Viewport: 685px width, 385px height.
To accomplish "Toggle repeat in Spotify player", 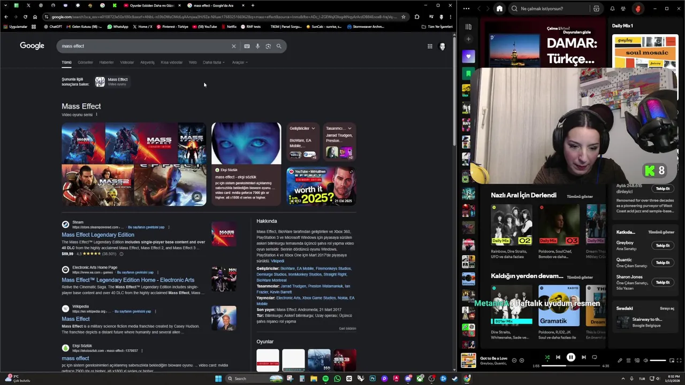I will tap(595, 357).
